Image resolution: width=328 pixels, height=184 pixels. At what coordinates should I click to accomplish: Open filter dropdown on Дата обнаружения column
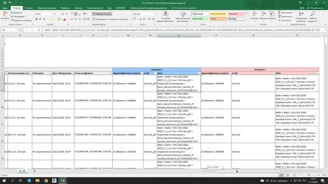[x=72, y=73]
